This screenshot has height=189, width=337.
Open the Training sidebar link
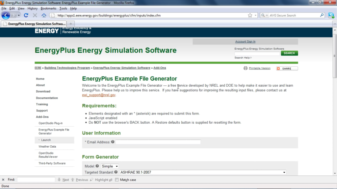pyautogui.click(x=42, y=104)
